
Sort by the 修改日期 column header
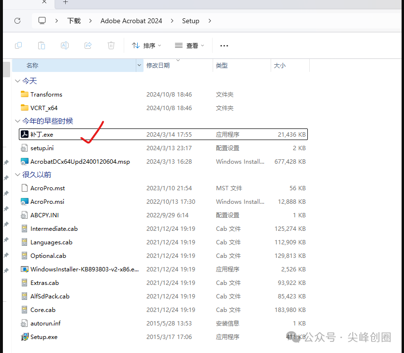click(x=178, y=65)
